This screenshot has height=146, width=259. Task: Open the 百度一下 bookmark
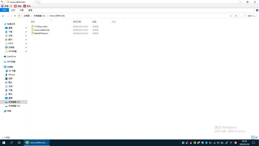[6, 6]
